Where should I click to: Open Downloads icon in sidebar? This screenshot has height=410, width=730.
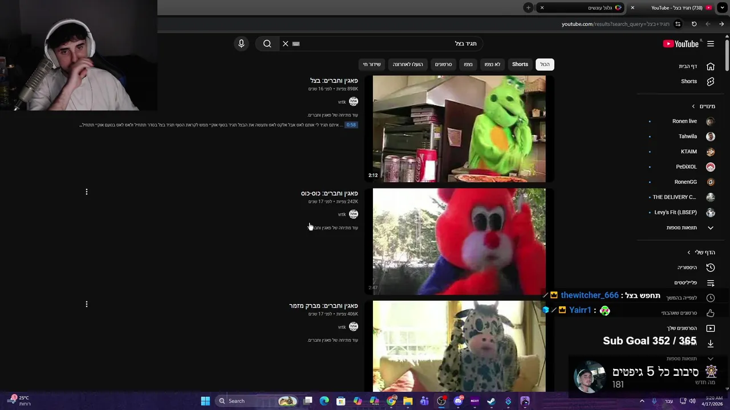[x=711, y=343]
